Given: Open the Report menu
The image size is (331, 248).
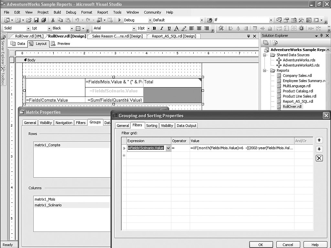Looking at the screenshot, I should [102, 13].
